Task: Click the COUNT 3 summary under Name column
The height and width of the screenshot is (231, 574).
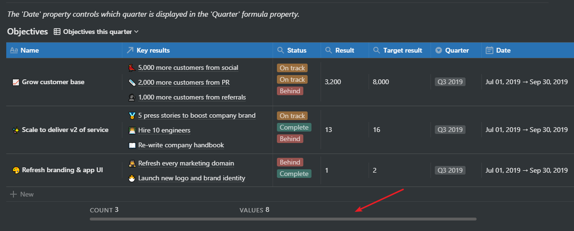Action: (x=104, y=210)
